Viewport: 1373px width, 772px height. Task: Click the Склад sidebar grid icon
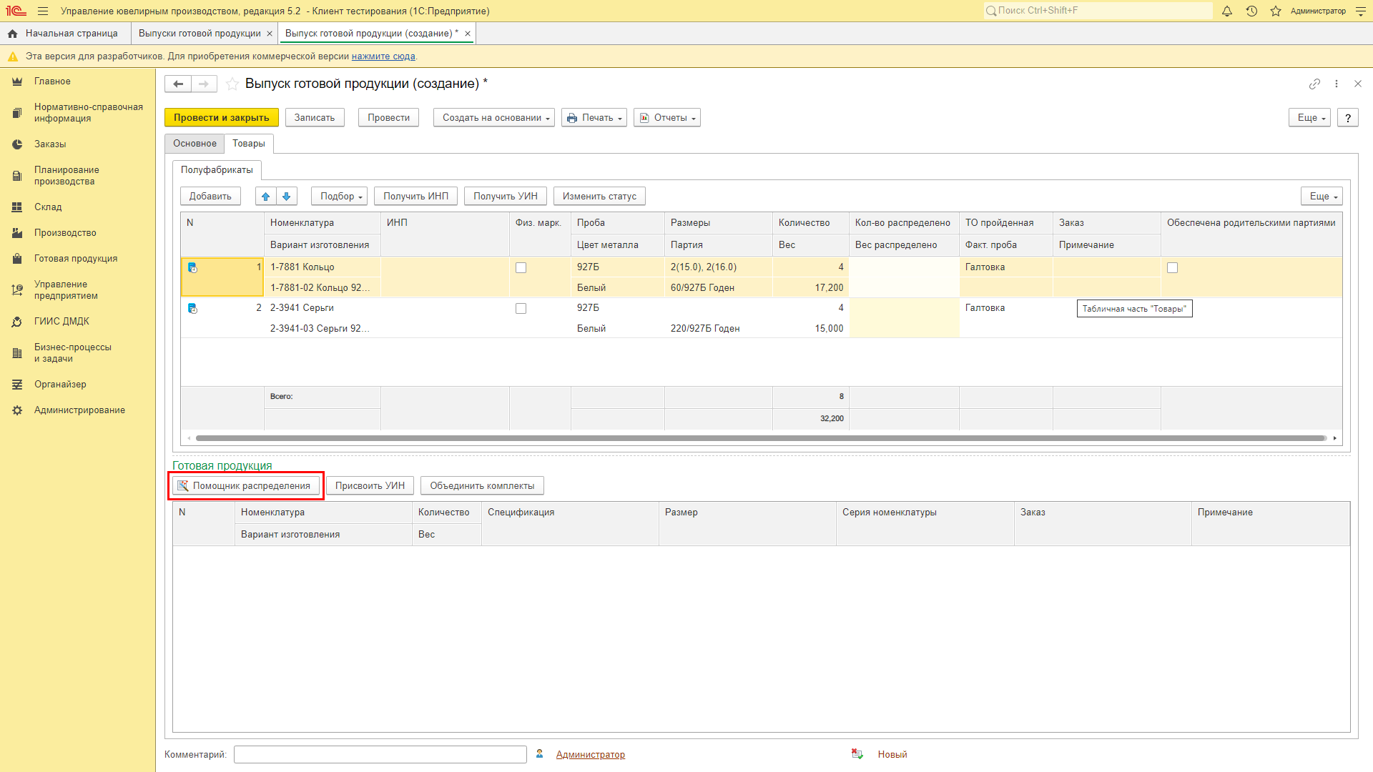(x=17, y=207)
